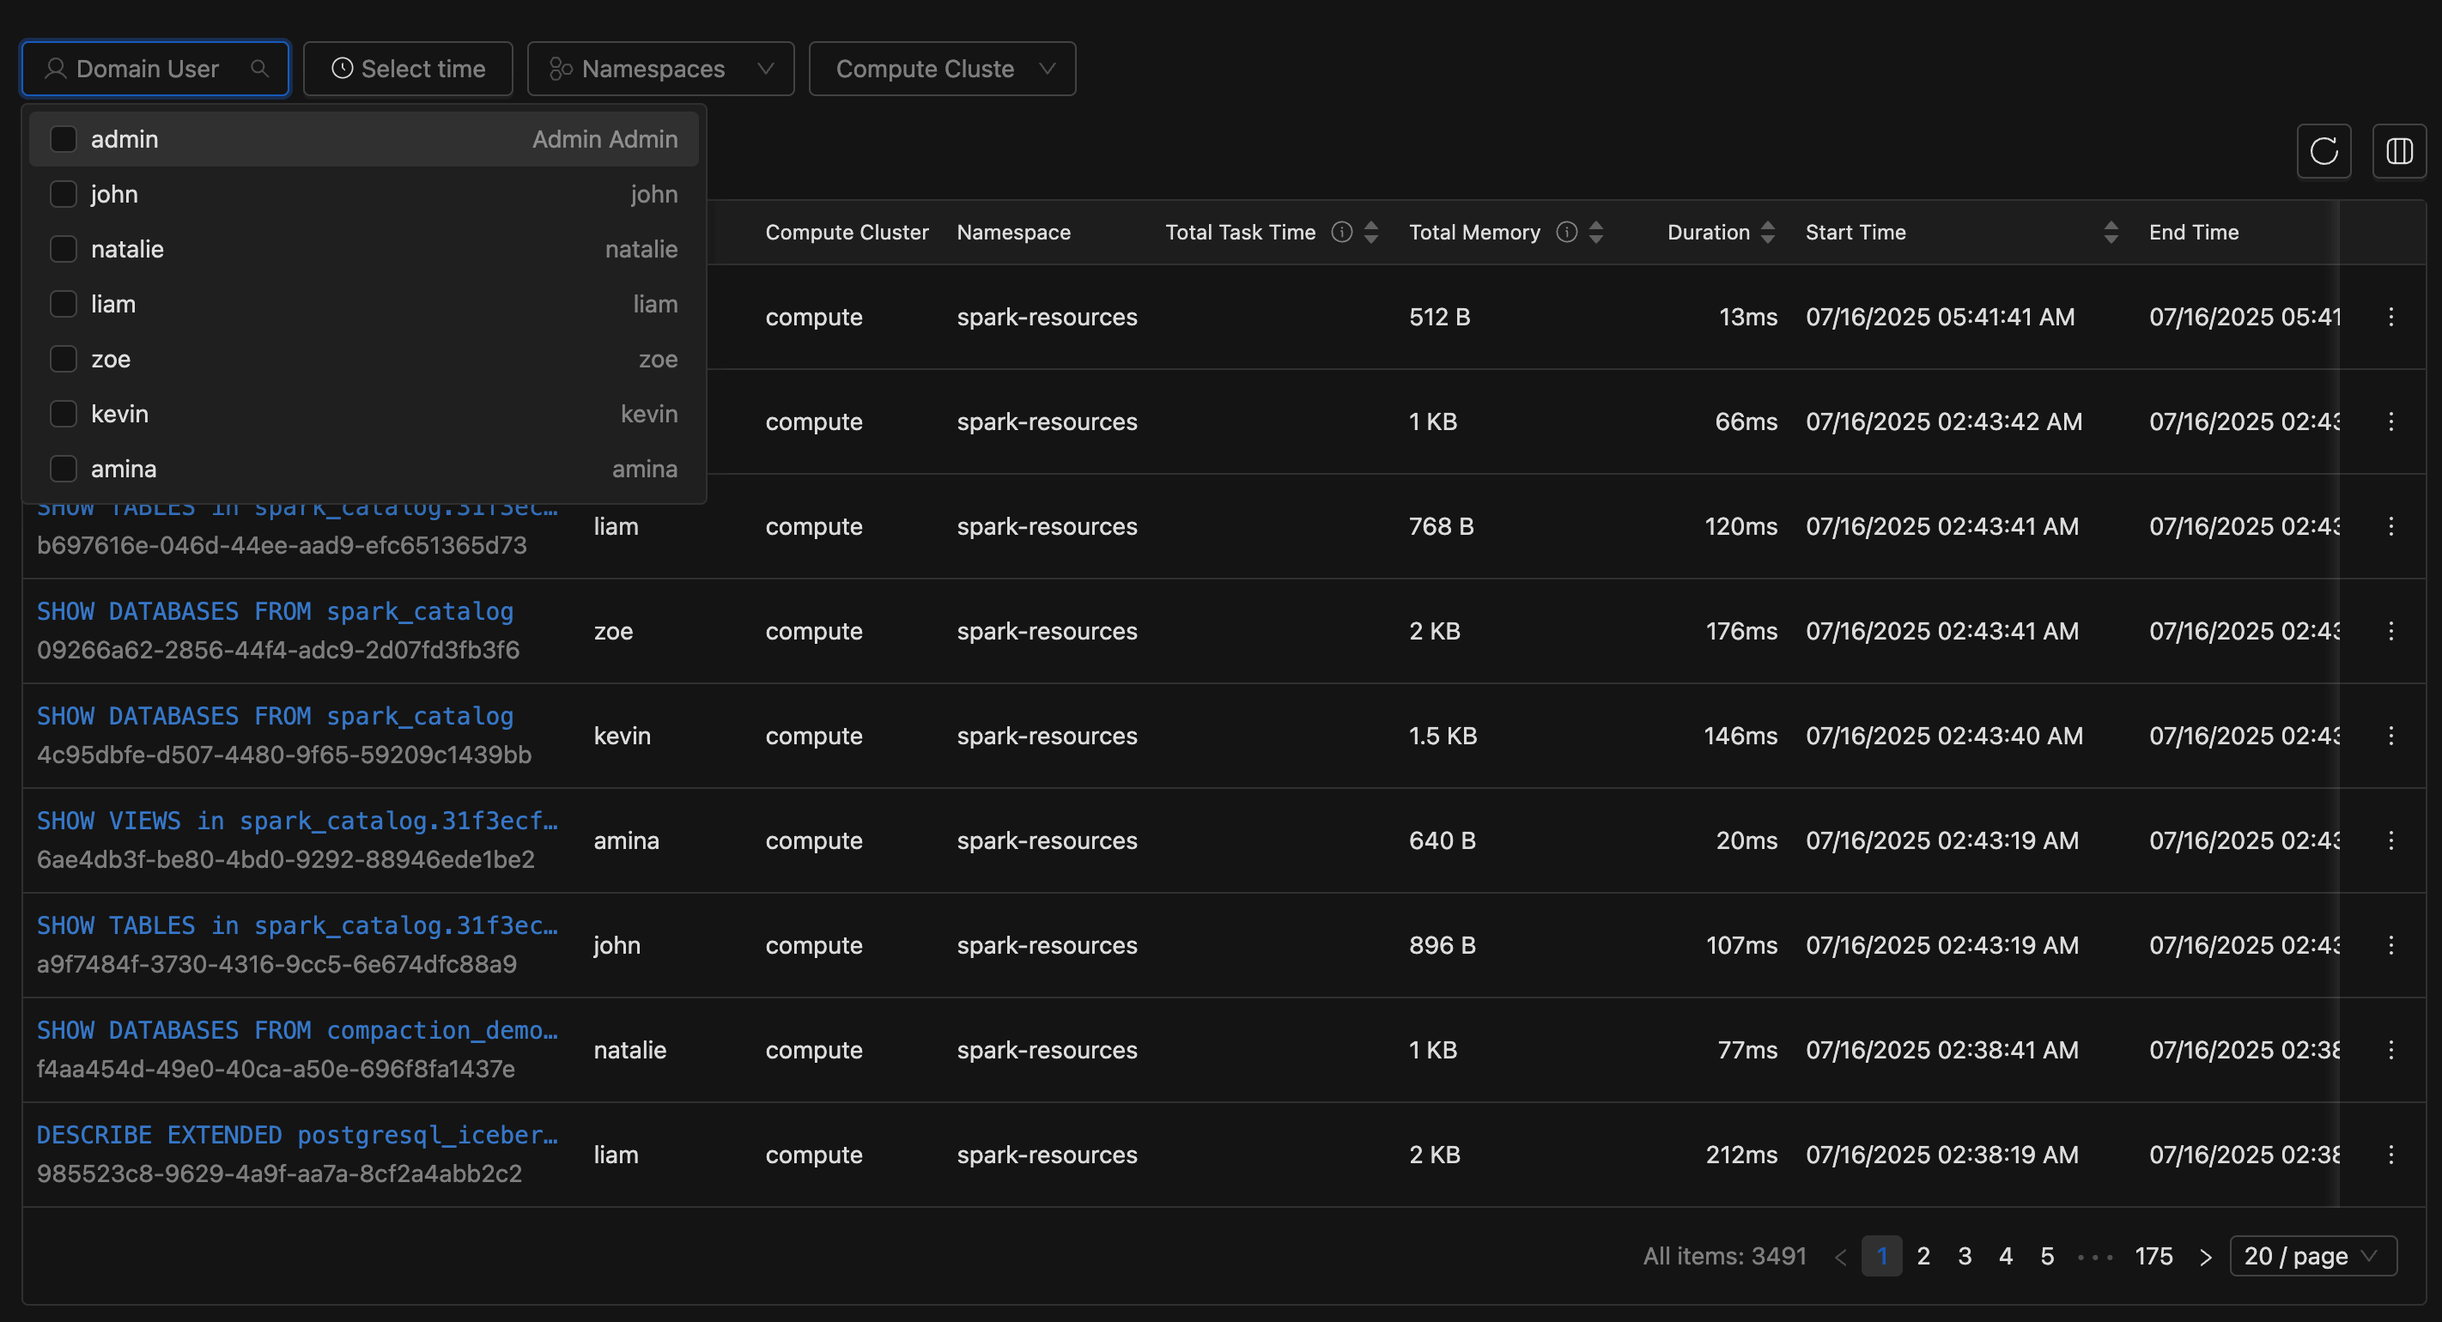
Task: Click query ID 985523c8-9629-4a9f-aa7a-8cf2a4abb2c2
Action: [x=279, y=1174]
